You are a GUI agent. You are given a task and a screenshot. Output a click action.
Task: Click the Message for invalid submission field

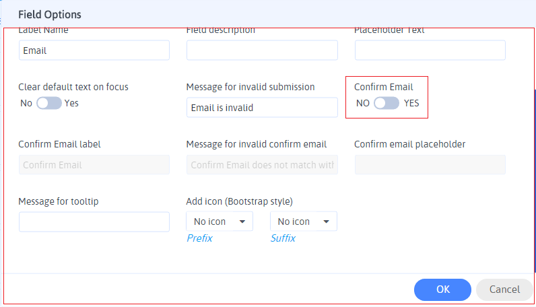262,108
